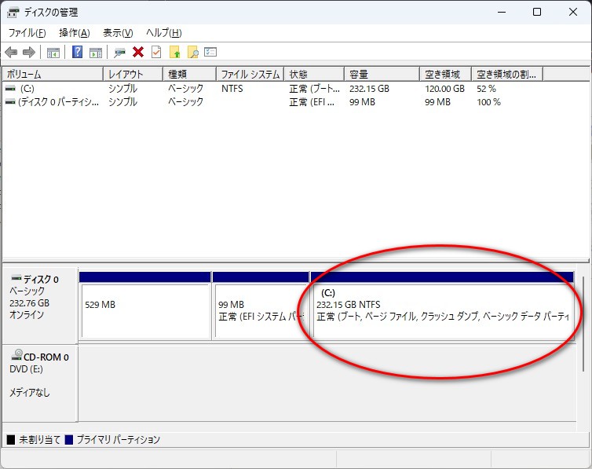Sort by the 容量 column header
Viewport: 592px width, 469px height.
(x=382, y=74)
